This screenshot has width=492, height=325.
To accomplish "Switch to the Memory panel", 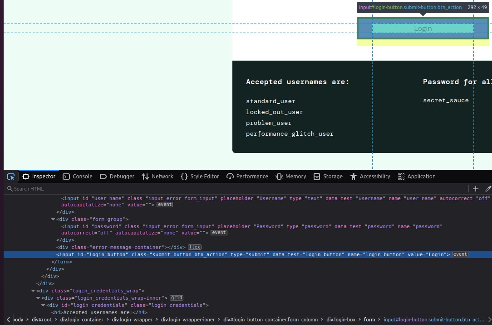I will pyautogui.click(x=290, y=177).
